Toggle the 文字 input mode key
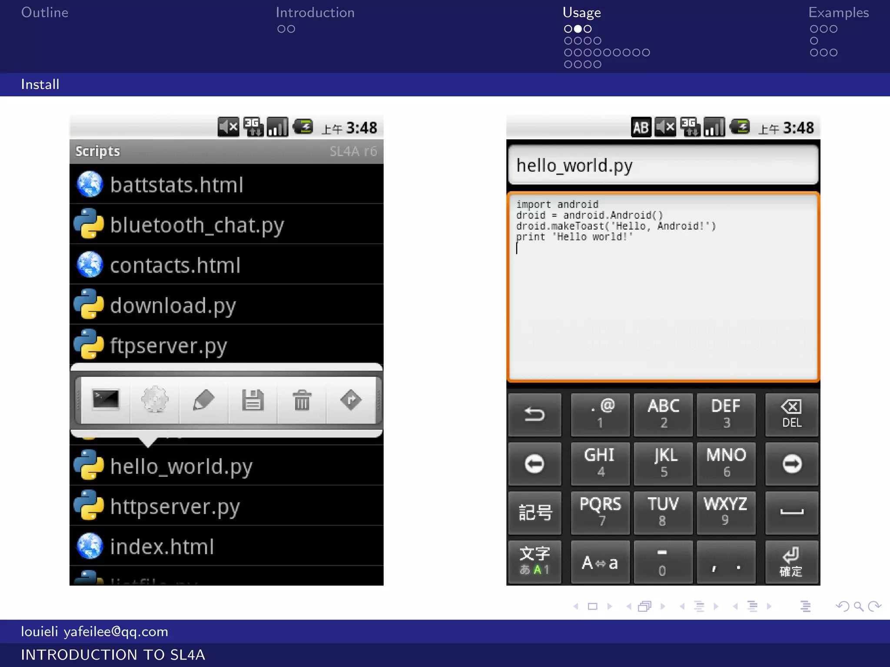The height and width of the screenshot is (667, 890). coord(535,561)
